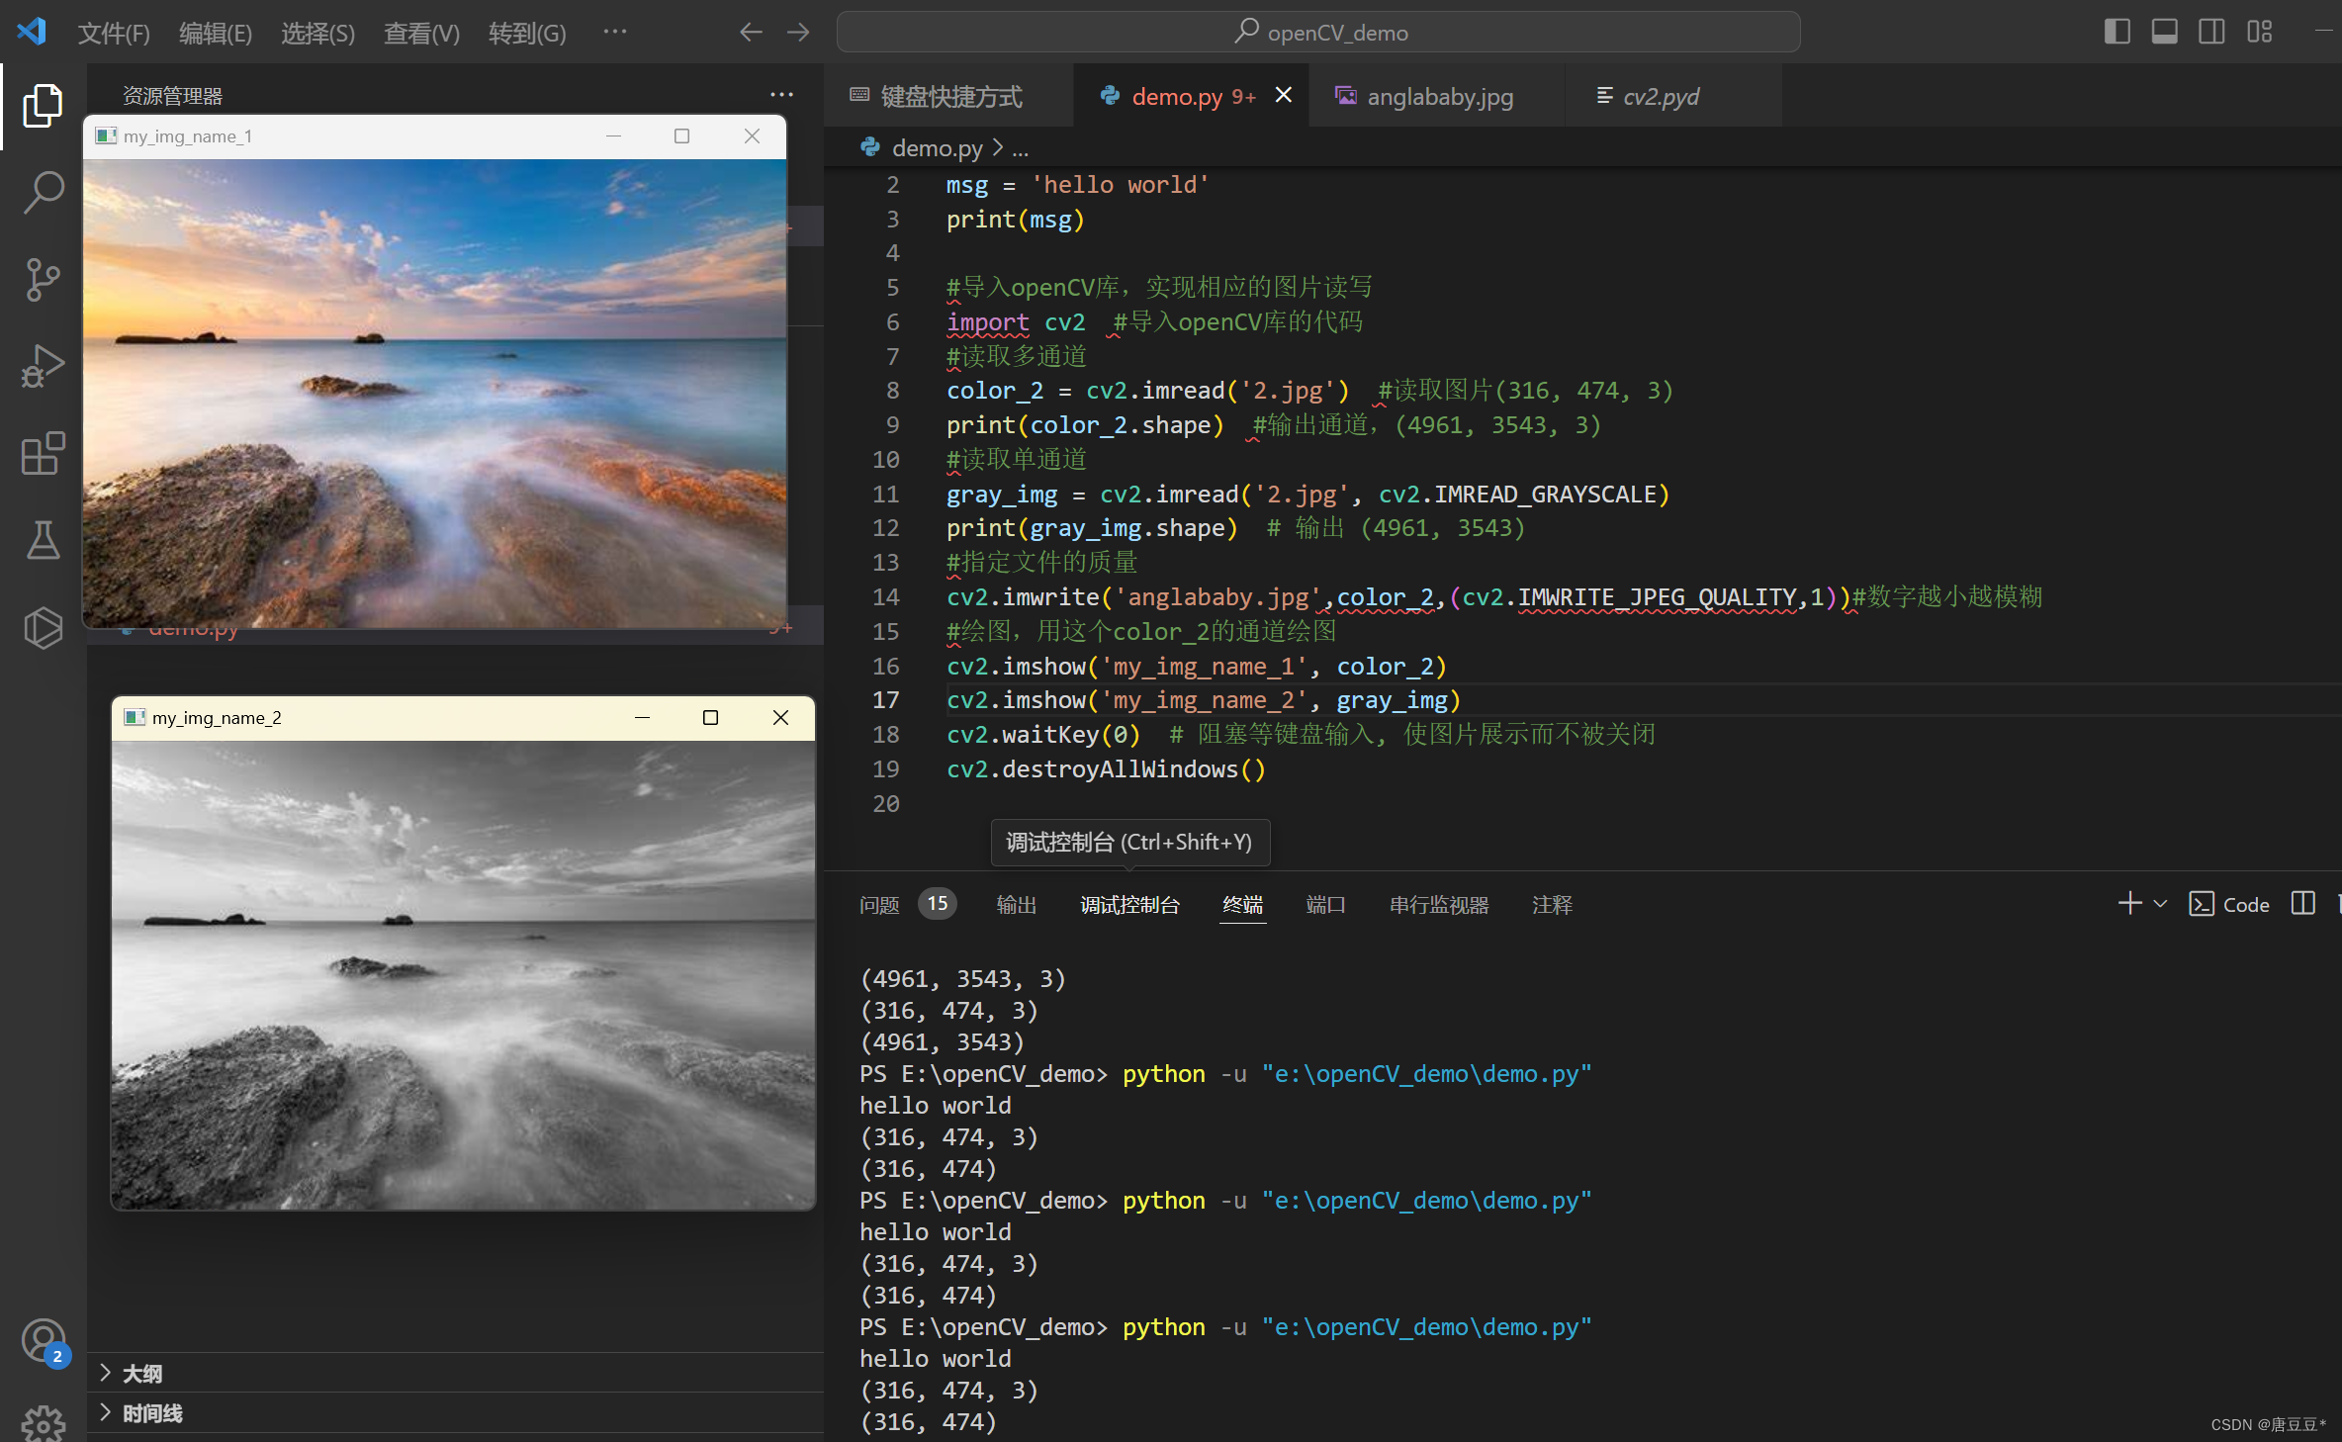Image resolution: width=2342 pixels, height=1442 pixels.
Task: Select the Code terminal entry
Action: point(2229,904)
